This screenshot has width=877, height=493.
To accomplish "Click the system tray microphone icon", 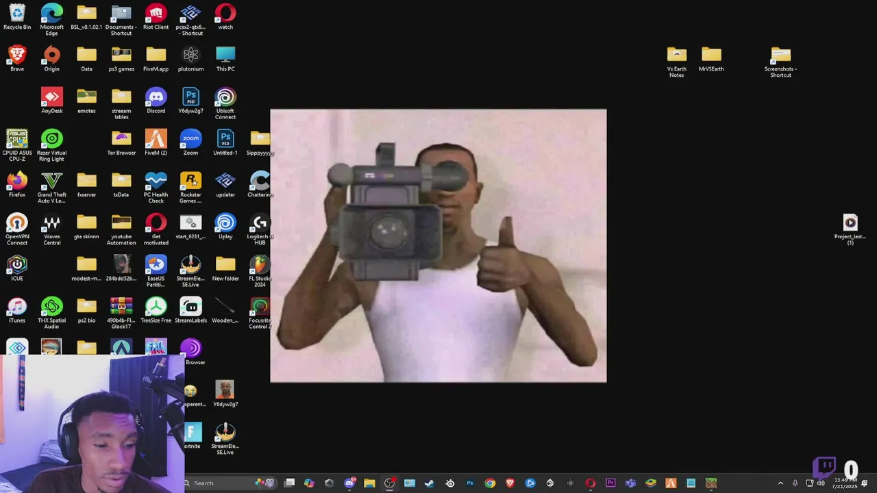I will pos(795,483).
